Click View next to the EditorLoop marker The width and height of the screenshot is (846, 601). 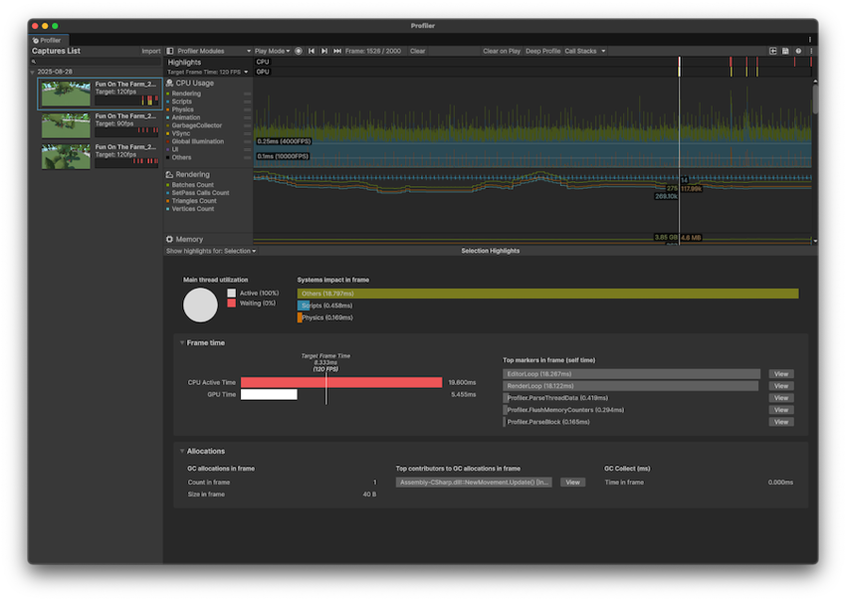(781, 373)
